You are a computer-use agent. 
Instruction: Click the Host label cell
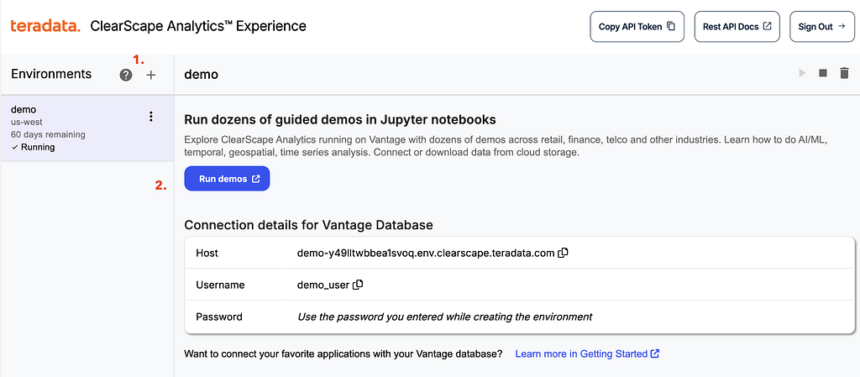point(207,254)
